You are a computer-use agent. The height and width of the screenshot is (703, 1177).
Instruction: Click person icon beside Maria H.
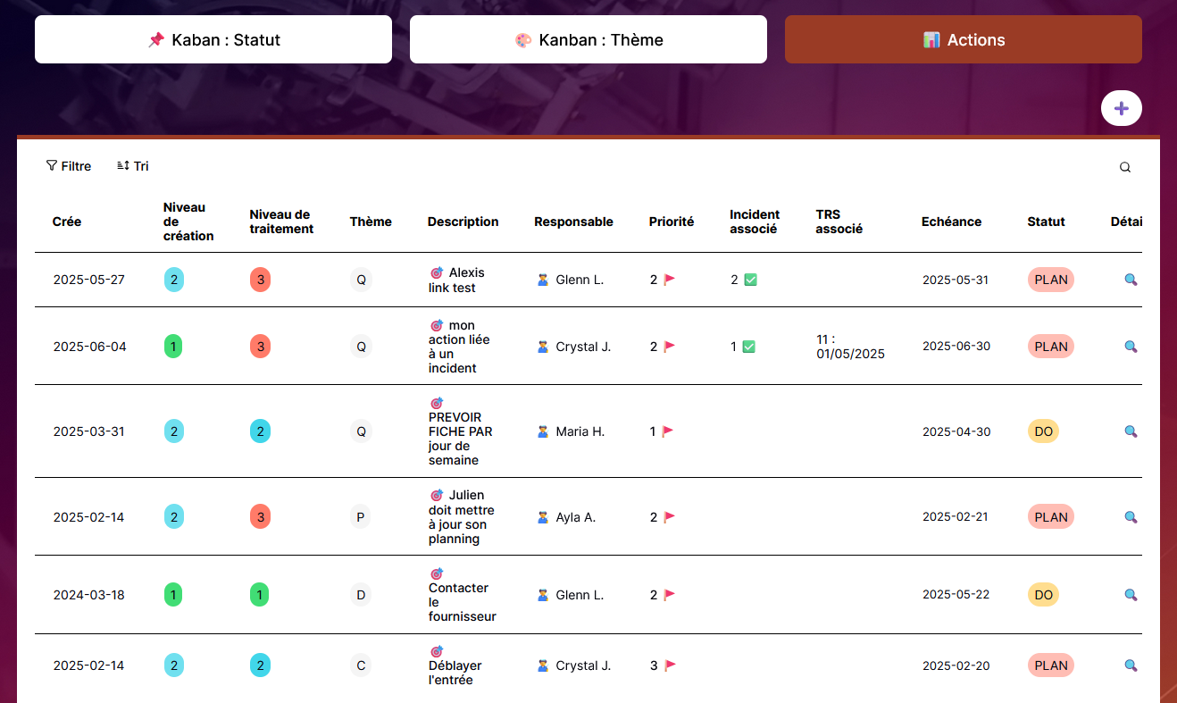(543, 431)
